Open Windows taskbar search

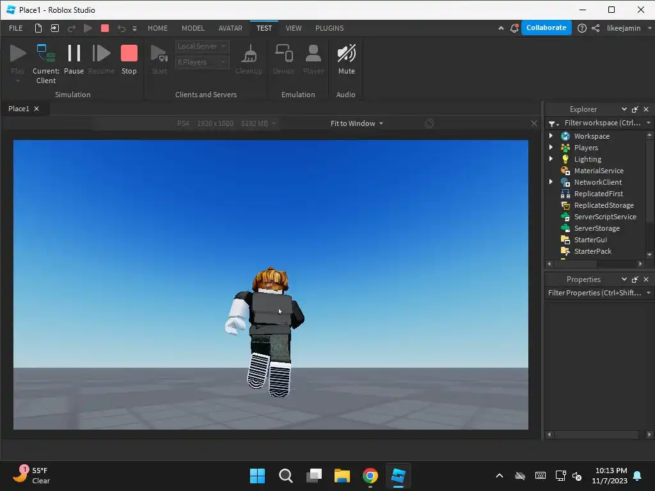coord(286,476)
